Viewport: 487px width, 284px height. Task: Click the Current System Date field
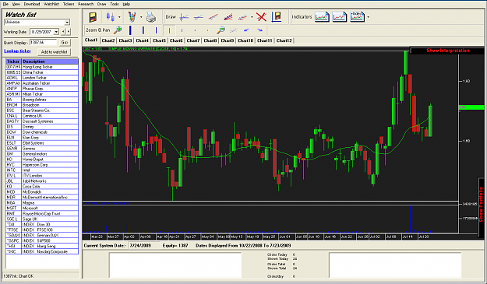click(143, 246)
